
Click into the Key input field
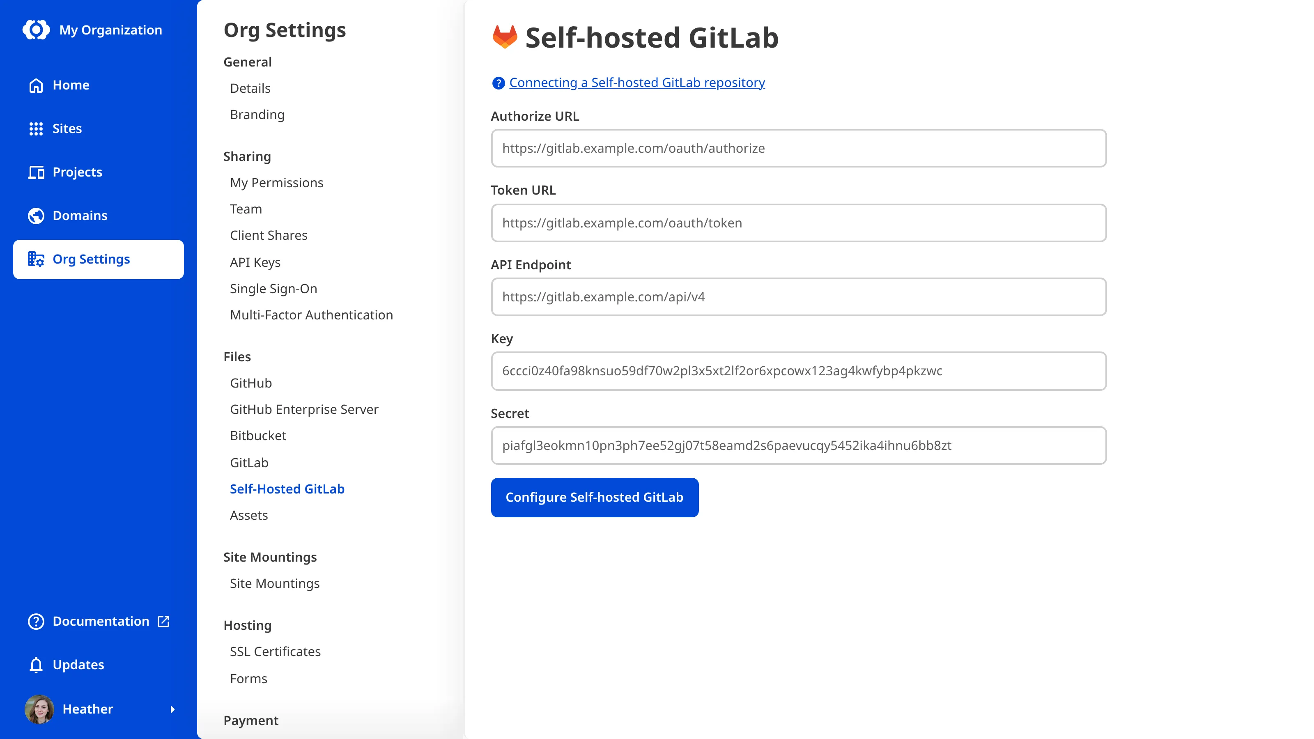[x=798, y=371]
